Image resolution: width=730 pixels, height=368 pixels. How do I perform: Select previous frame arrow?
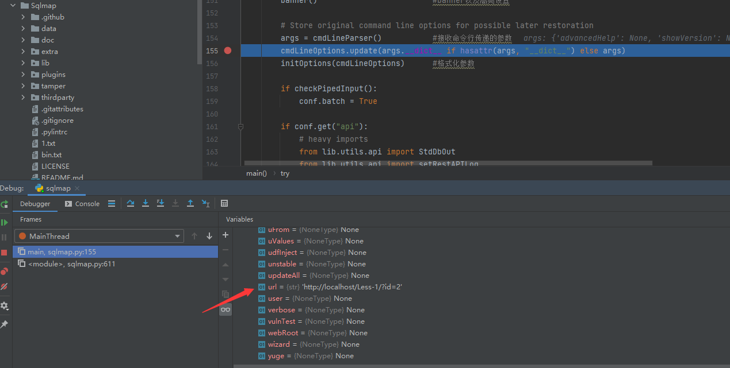point(194,236)
